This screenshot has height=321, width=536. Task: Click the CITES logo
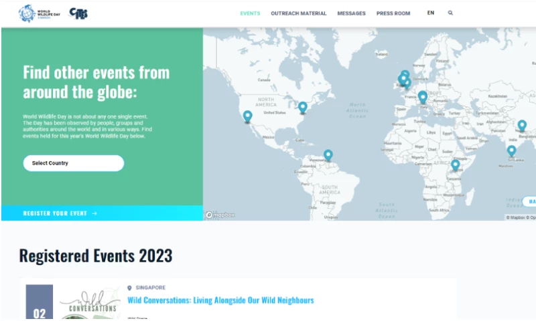click(78, 13)
